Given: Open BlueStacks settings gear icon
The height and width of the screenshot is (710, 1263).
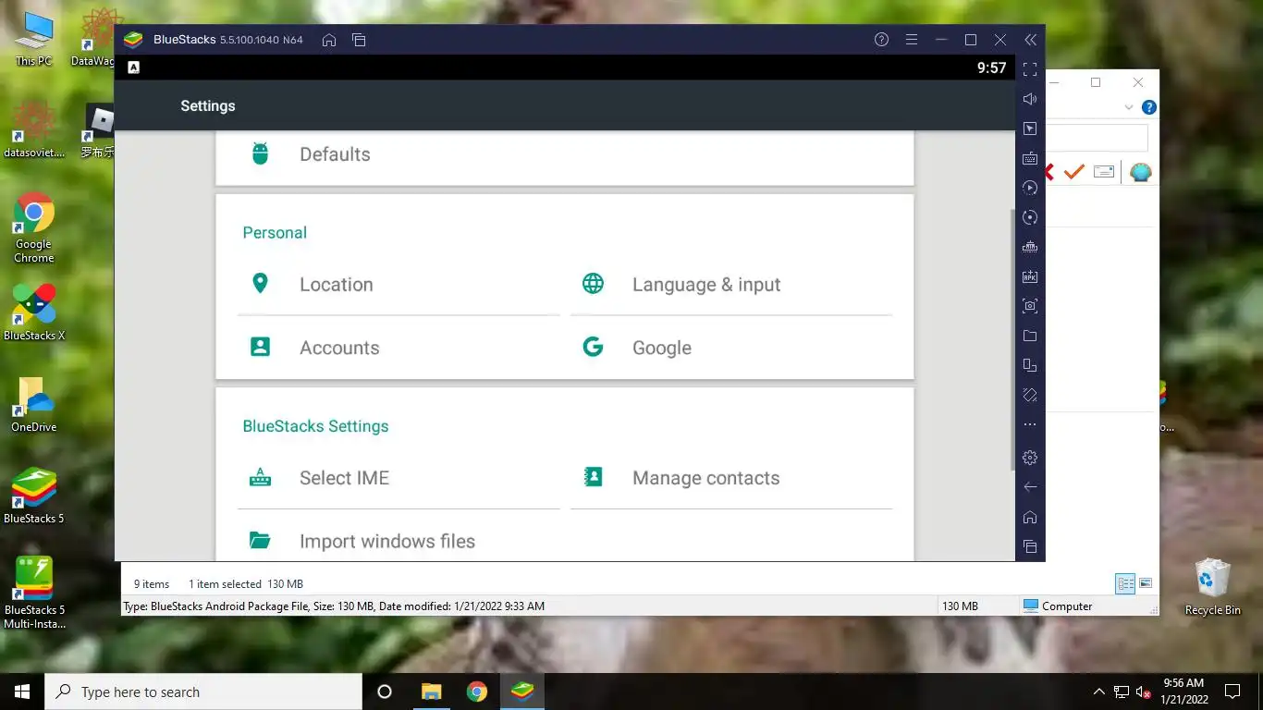Looking at the screenshot, I should [x=1030, y=458].
